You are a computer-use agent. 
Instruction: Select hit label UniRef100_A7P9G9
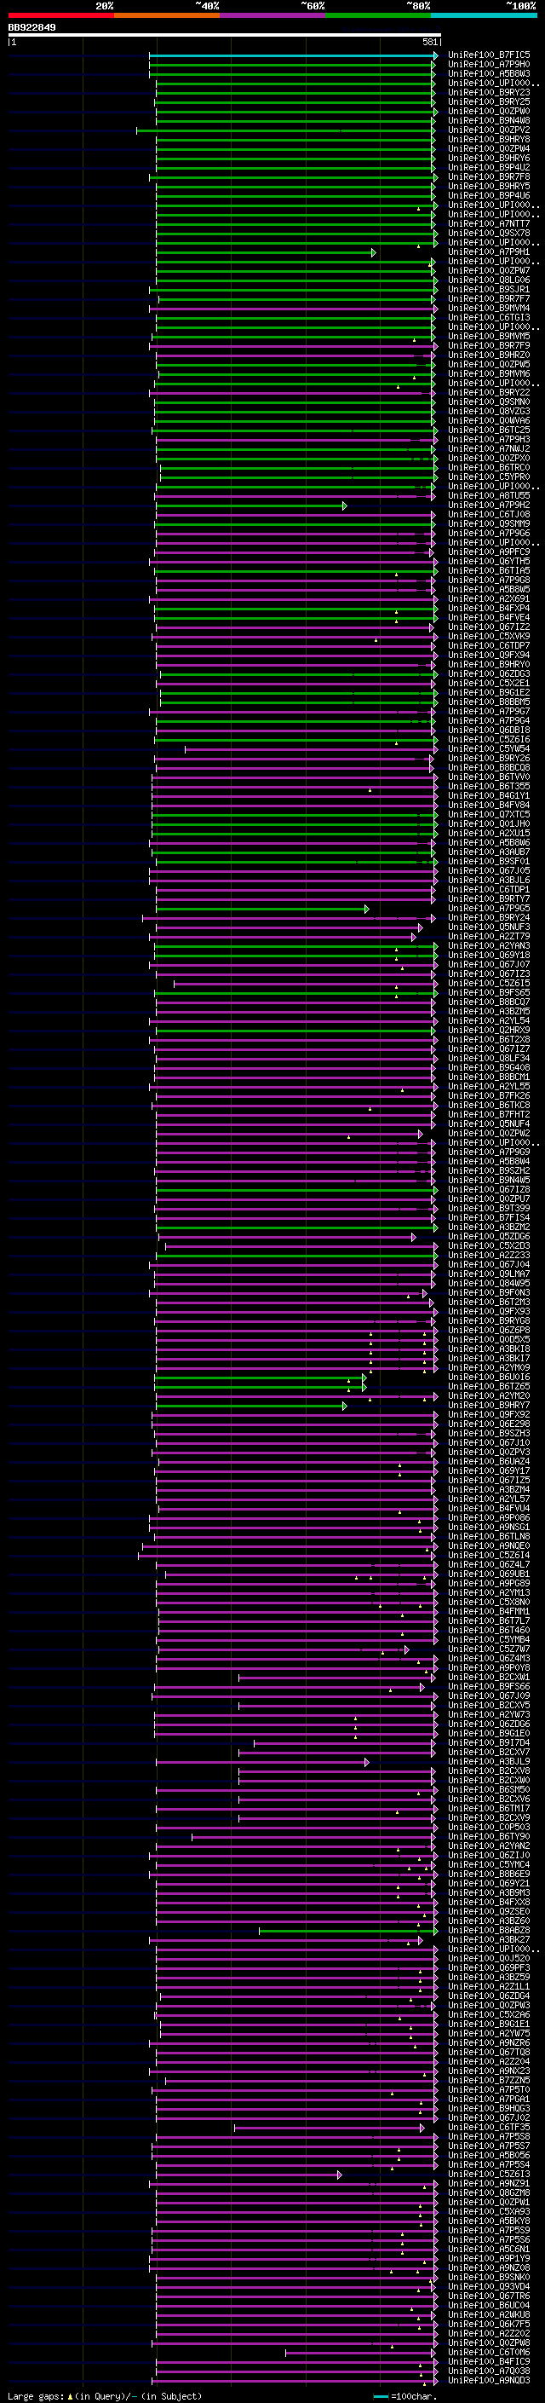489,1152
